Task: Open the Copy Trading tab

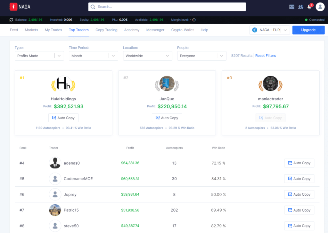Action: click(106, 30)
